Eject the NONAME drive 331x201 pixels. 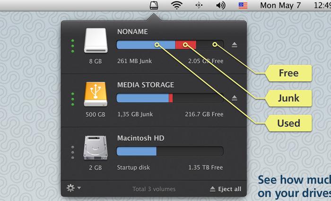click(x=235, y=44)
